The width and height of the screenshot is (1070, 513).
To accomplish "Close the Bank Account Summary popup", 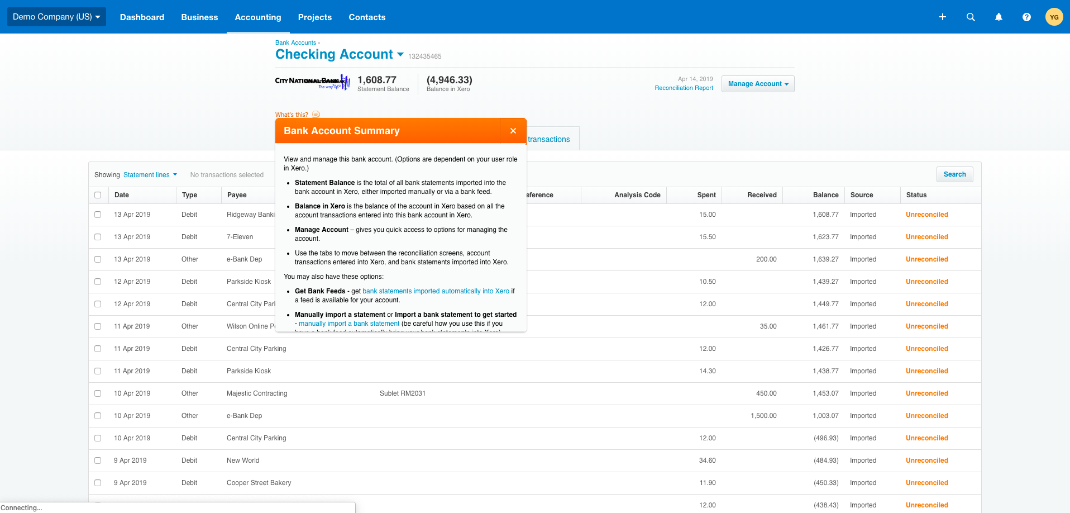I will (x=513, y=131).
